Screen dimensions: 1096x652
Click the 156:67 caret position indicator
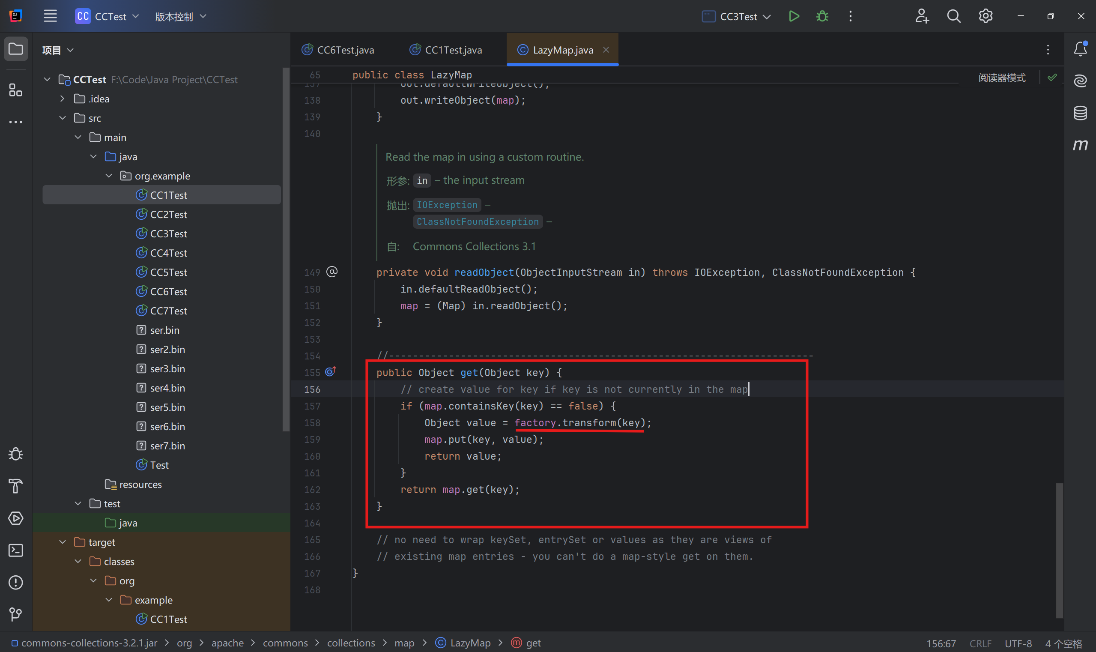[x=941, y=644]
